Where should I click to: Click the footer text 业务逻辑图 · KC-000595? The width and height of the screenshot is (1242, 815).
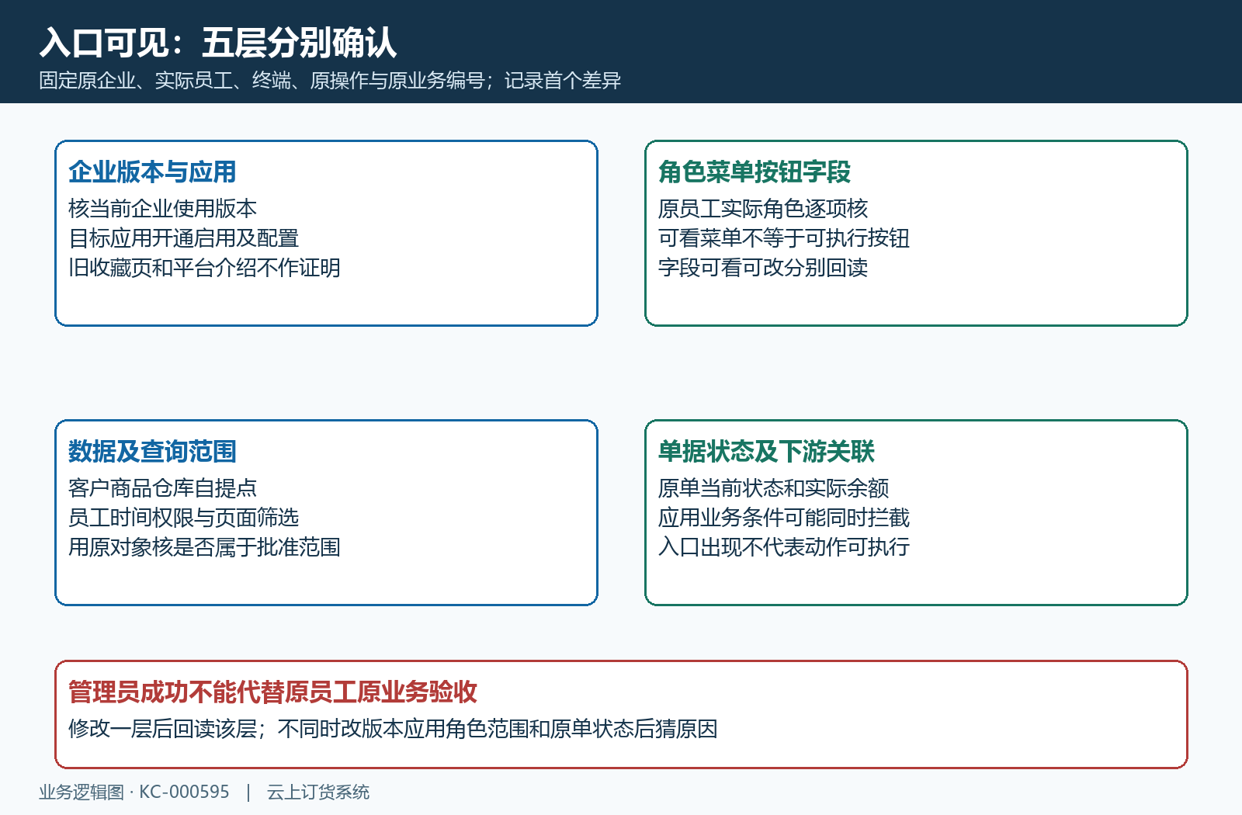click(134, 792)
